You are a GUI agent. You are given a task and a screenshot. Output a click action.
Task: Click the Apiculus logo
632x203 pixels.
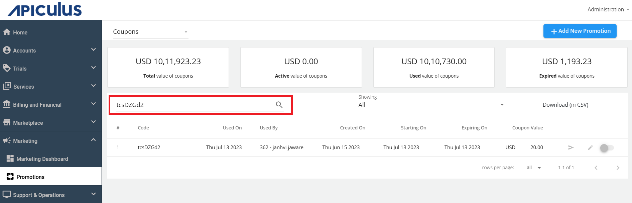click(45, 10)
